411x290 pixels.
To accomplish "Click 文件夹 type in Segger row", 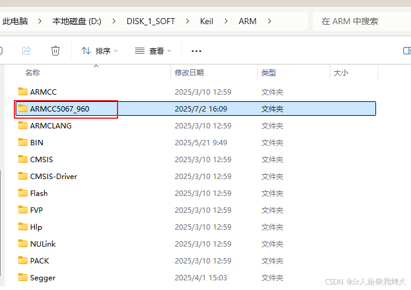I will [272, 278].
